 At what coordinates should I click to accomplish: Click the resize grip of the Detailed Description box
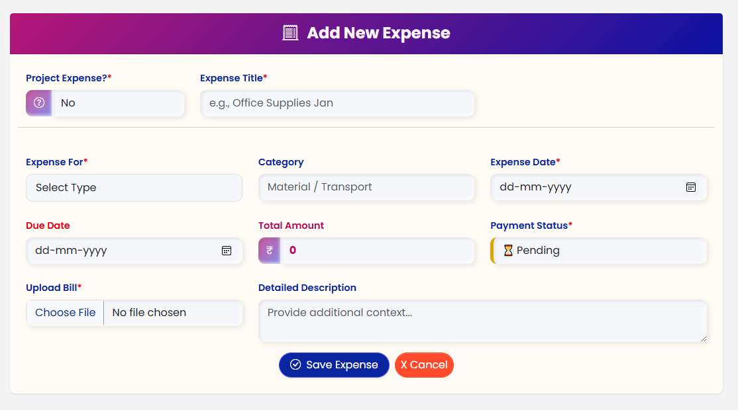[x=703, y=338]
